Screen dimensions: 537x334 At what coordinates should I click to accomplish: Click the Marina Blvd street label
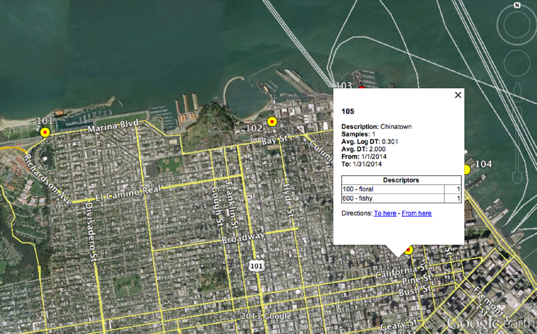click(113, 126)
